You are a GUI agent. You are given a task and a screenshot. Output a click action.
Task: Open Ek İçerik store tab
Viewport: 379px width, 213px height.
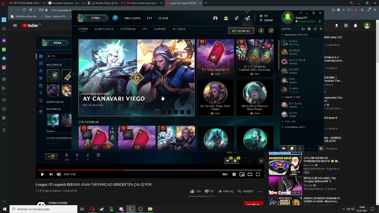click(x=179, y=29)
